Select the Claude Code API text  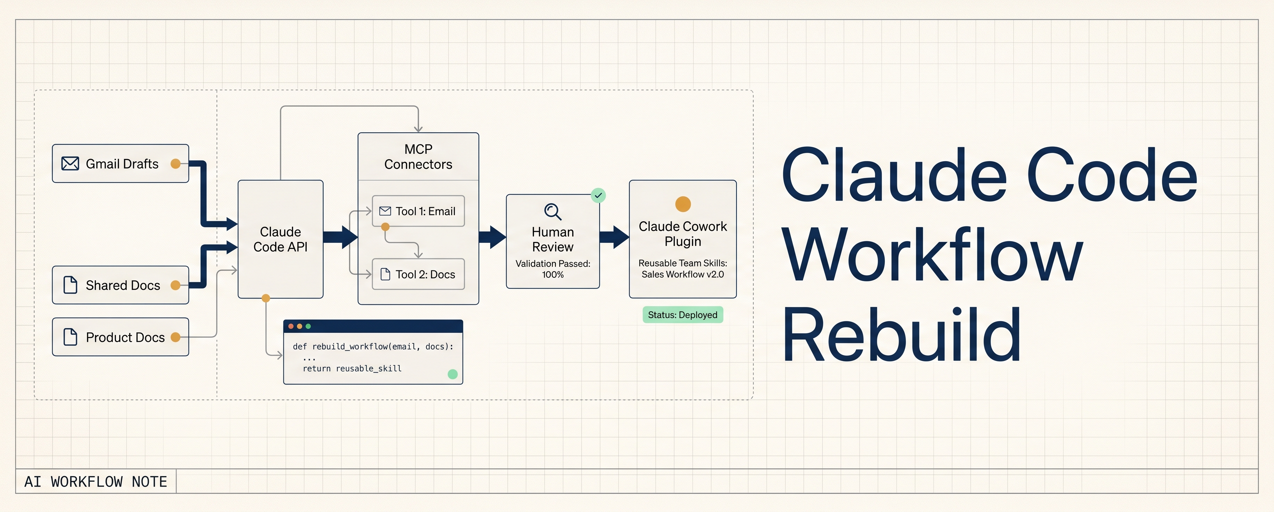(x=280, y=240)
